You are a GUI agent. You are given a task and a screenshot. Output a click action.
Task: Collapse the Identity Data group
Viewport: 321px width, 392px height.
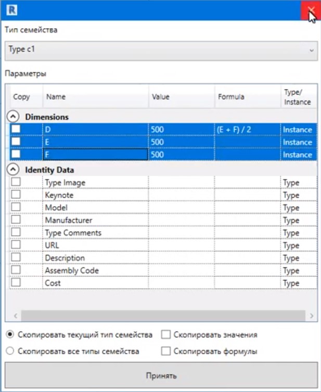(14, 170)
